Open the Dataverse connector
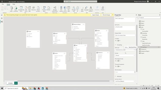This screenshot has width=161, height=90. [x=33, y=8]
